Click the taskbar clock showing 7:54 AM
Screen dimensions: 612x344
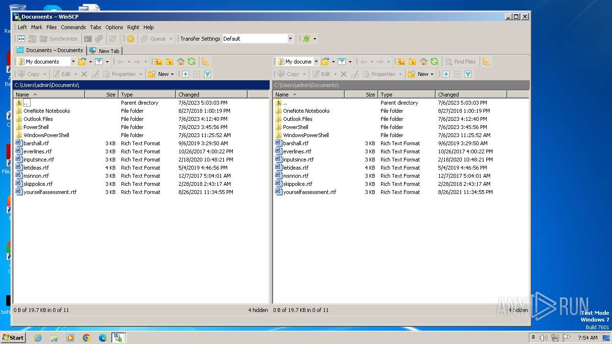point(587,338)
